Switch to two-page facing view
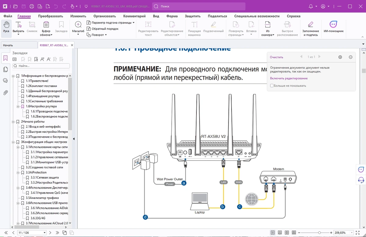366x237 pixels. tap(287, 233)
